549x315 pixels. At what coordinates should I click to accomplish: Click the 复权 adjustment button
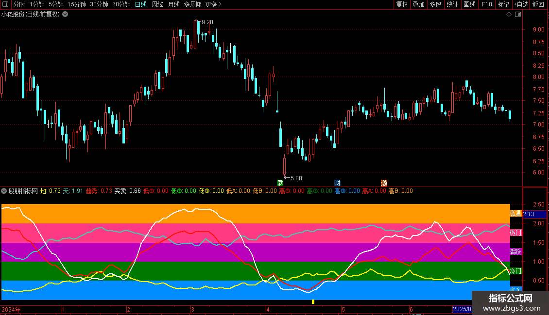402,4
